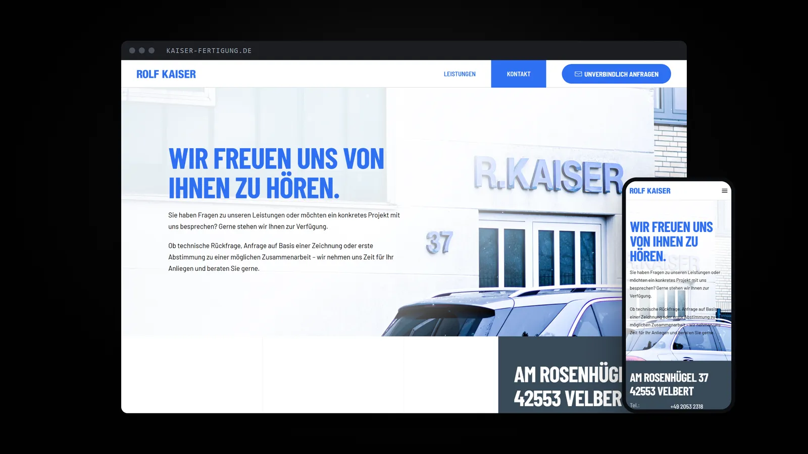Click the headline 'WIR FREUEN UNS VON IHNEN ZU HÖREN.' on desktop

click(276, 174)
